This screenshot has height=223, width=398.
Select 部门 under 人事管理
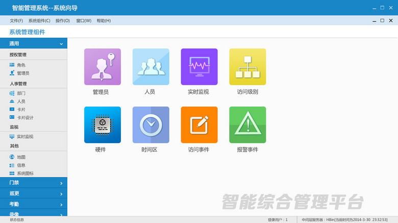coord(20,94)
